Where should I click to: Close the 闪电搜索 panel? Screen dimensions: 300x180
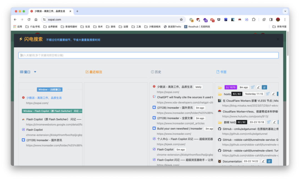(x=278, y=39)
